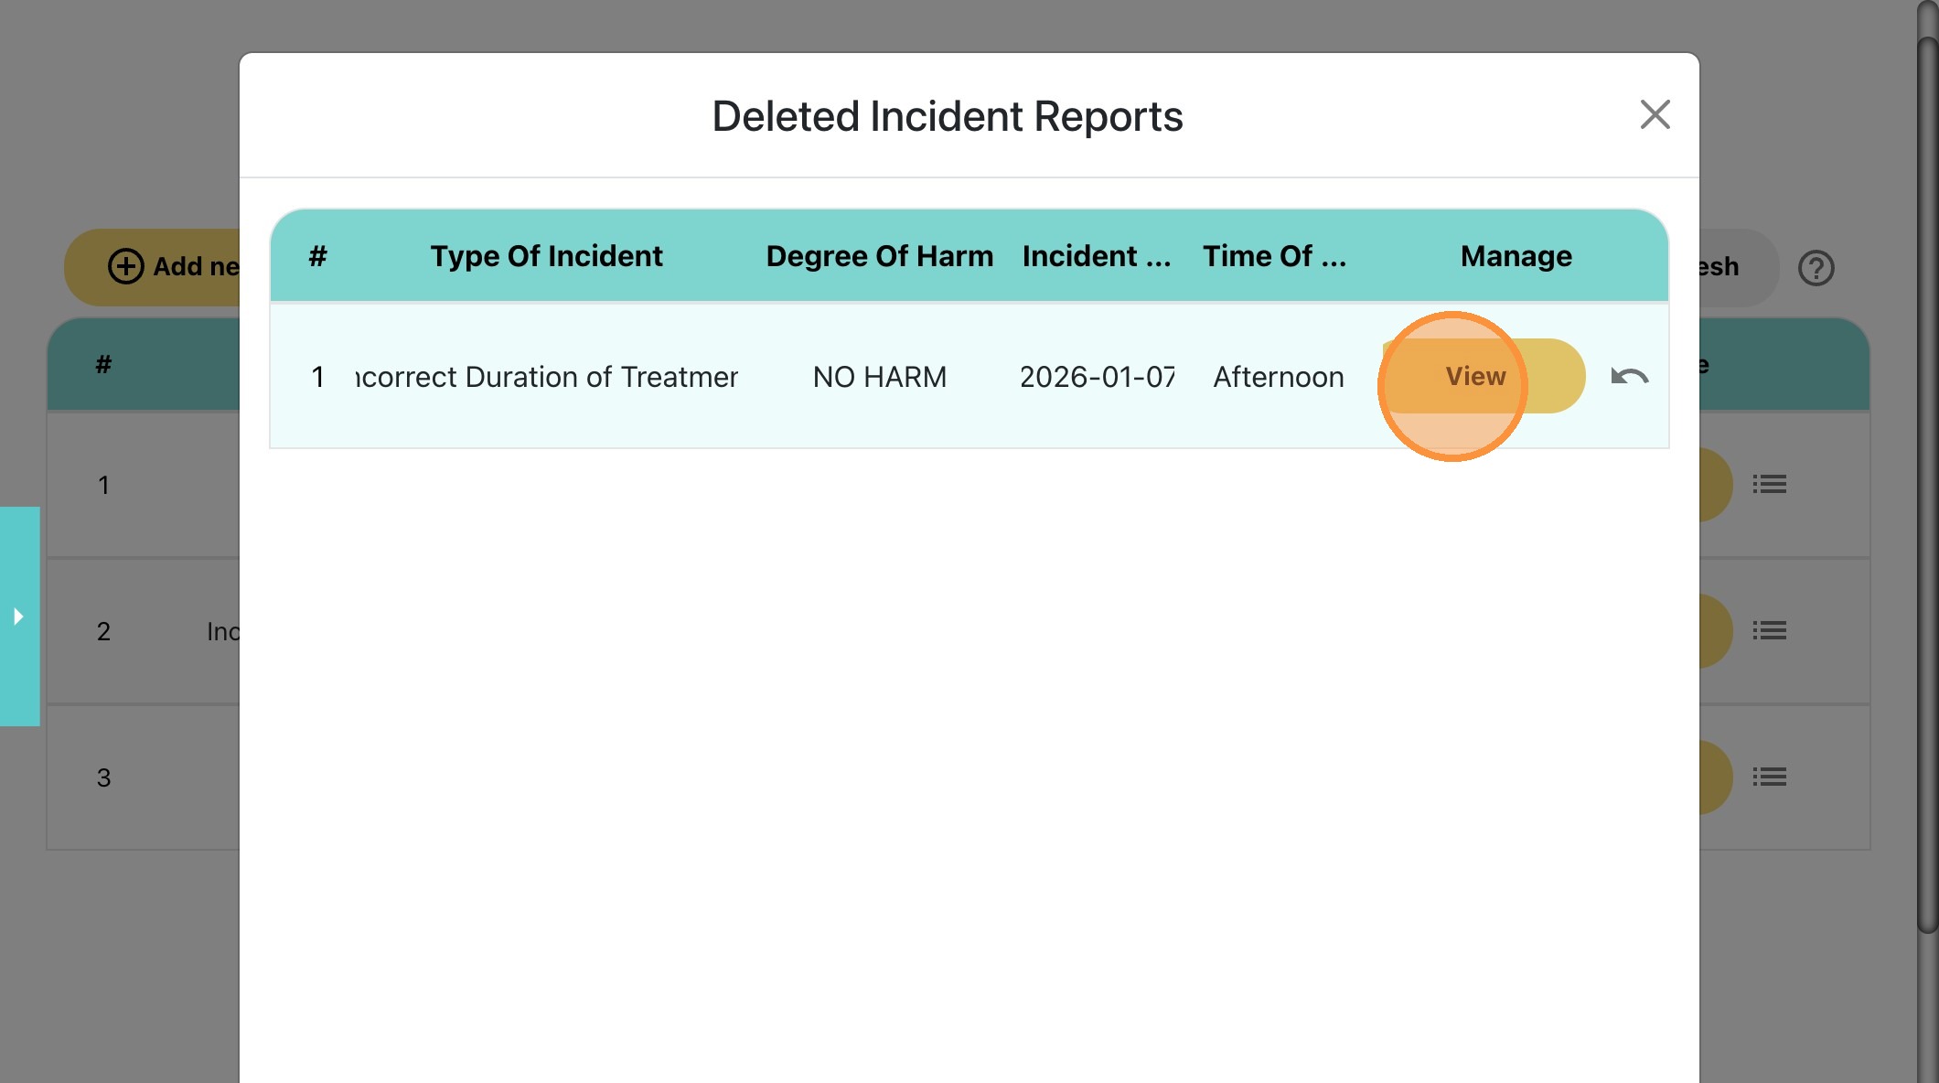The width and height of the screenshot is (1939, 1083).
Task: Open the help question mark icon
Action: click(x=1816, y=268)
